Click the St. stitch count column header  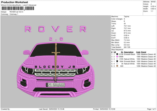(121, 52)
